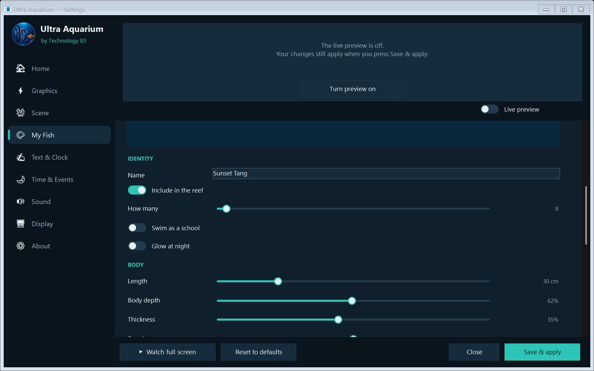The image size is (594, 371).
Task: Maximize the settings window
Action: tap(563, 9)
